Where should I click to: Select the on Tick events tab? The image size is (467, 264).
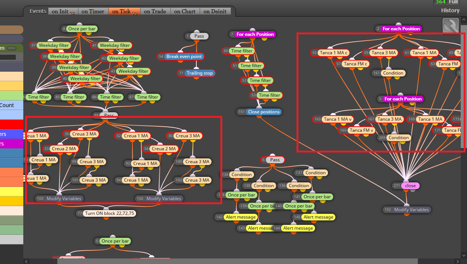pyautogui.click(x=124, y=11)
